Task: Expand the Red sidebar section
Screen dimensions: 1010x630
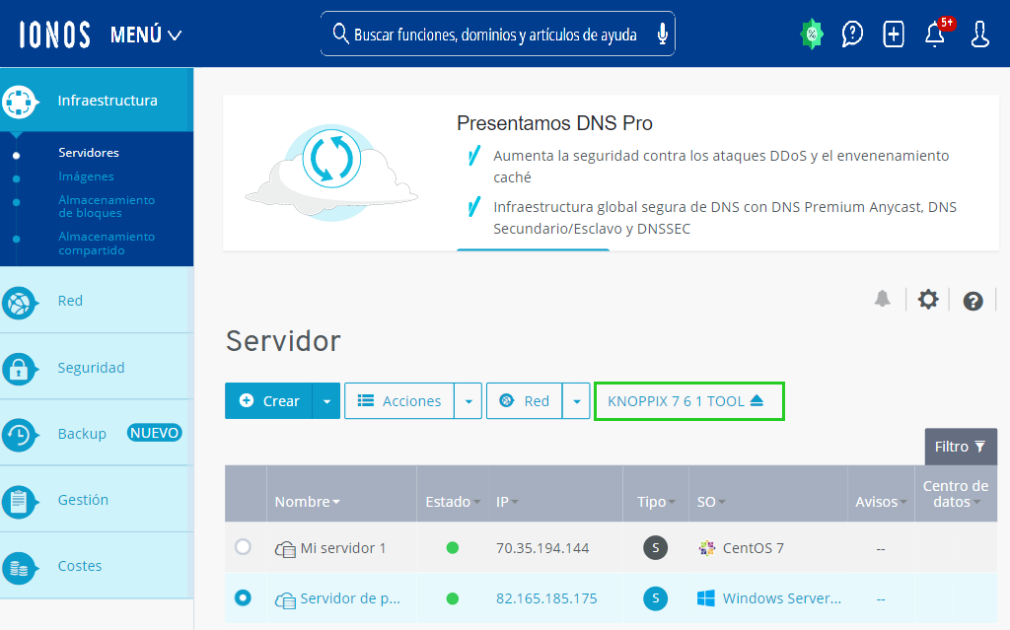Action: (x=97, y=301)
